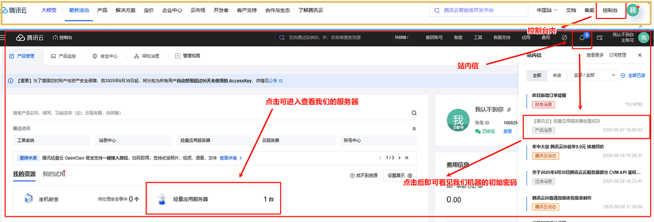Open the hamburger menu in the console bar
The image size is (654, 222).
(x=3, y=38)
